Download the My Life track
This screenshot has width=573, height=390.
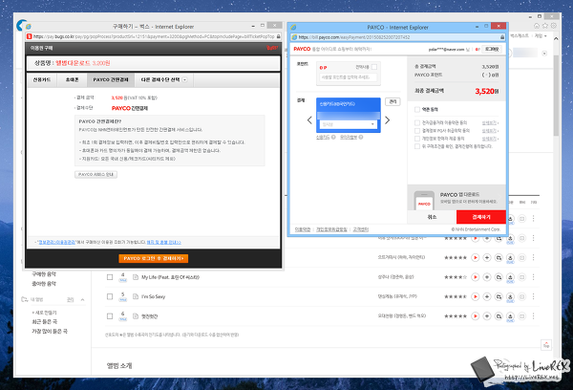coord(510,277)
